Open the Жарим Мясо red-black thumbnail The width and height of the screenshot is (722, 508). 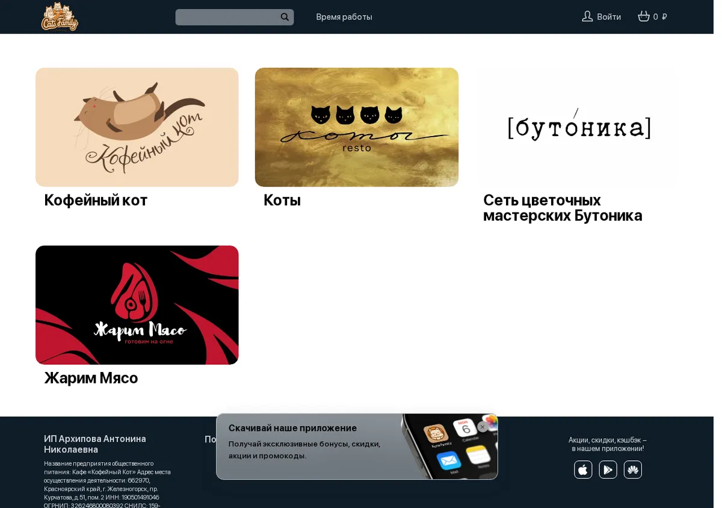pyautogui.click(x=137, y=305)
